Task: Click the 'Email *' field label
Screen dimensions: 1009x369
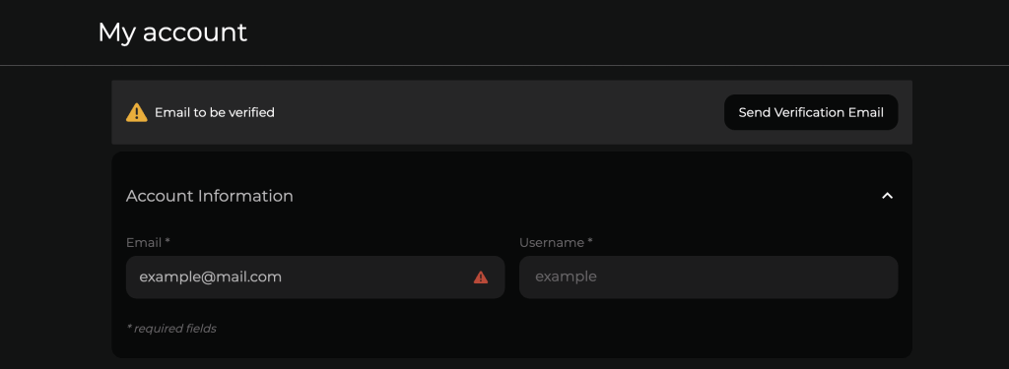Action: coord(148,242)
